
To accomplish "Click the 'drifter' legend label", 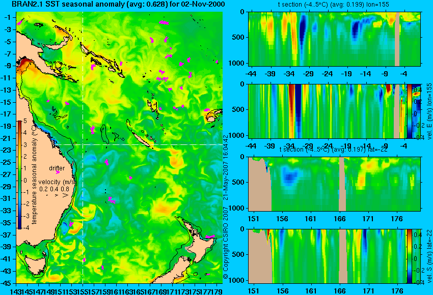I will pyautogui.click(x=57, y=168).
